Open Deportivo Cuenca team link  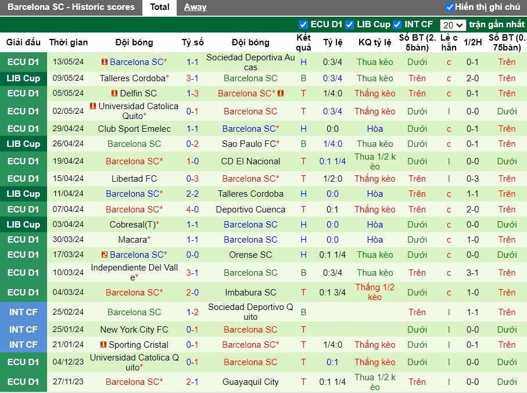(250, 209)
